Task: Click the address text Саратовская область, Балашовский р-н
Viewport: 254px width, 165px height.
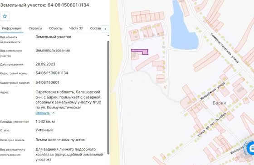Action: 68,94
